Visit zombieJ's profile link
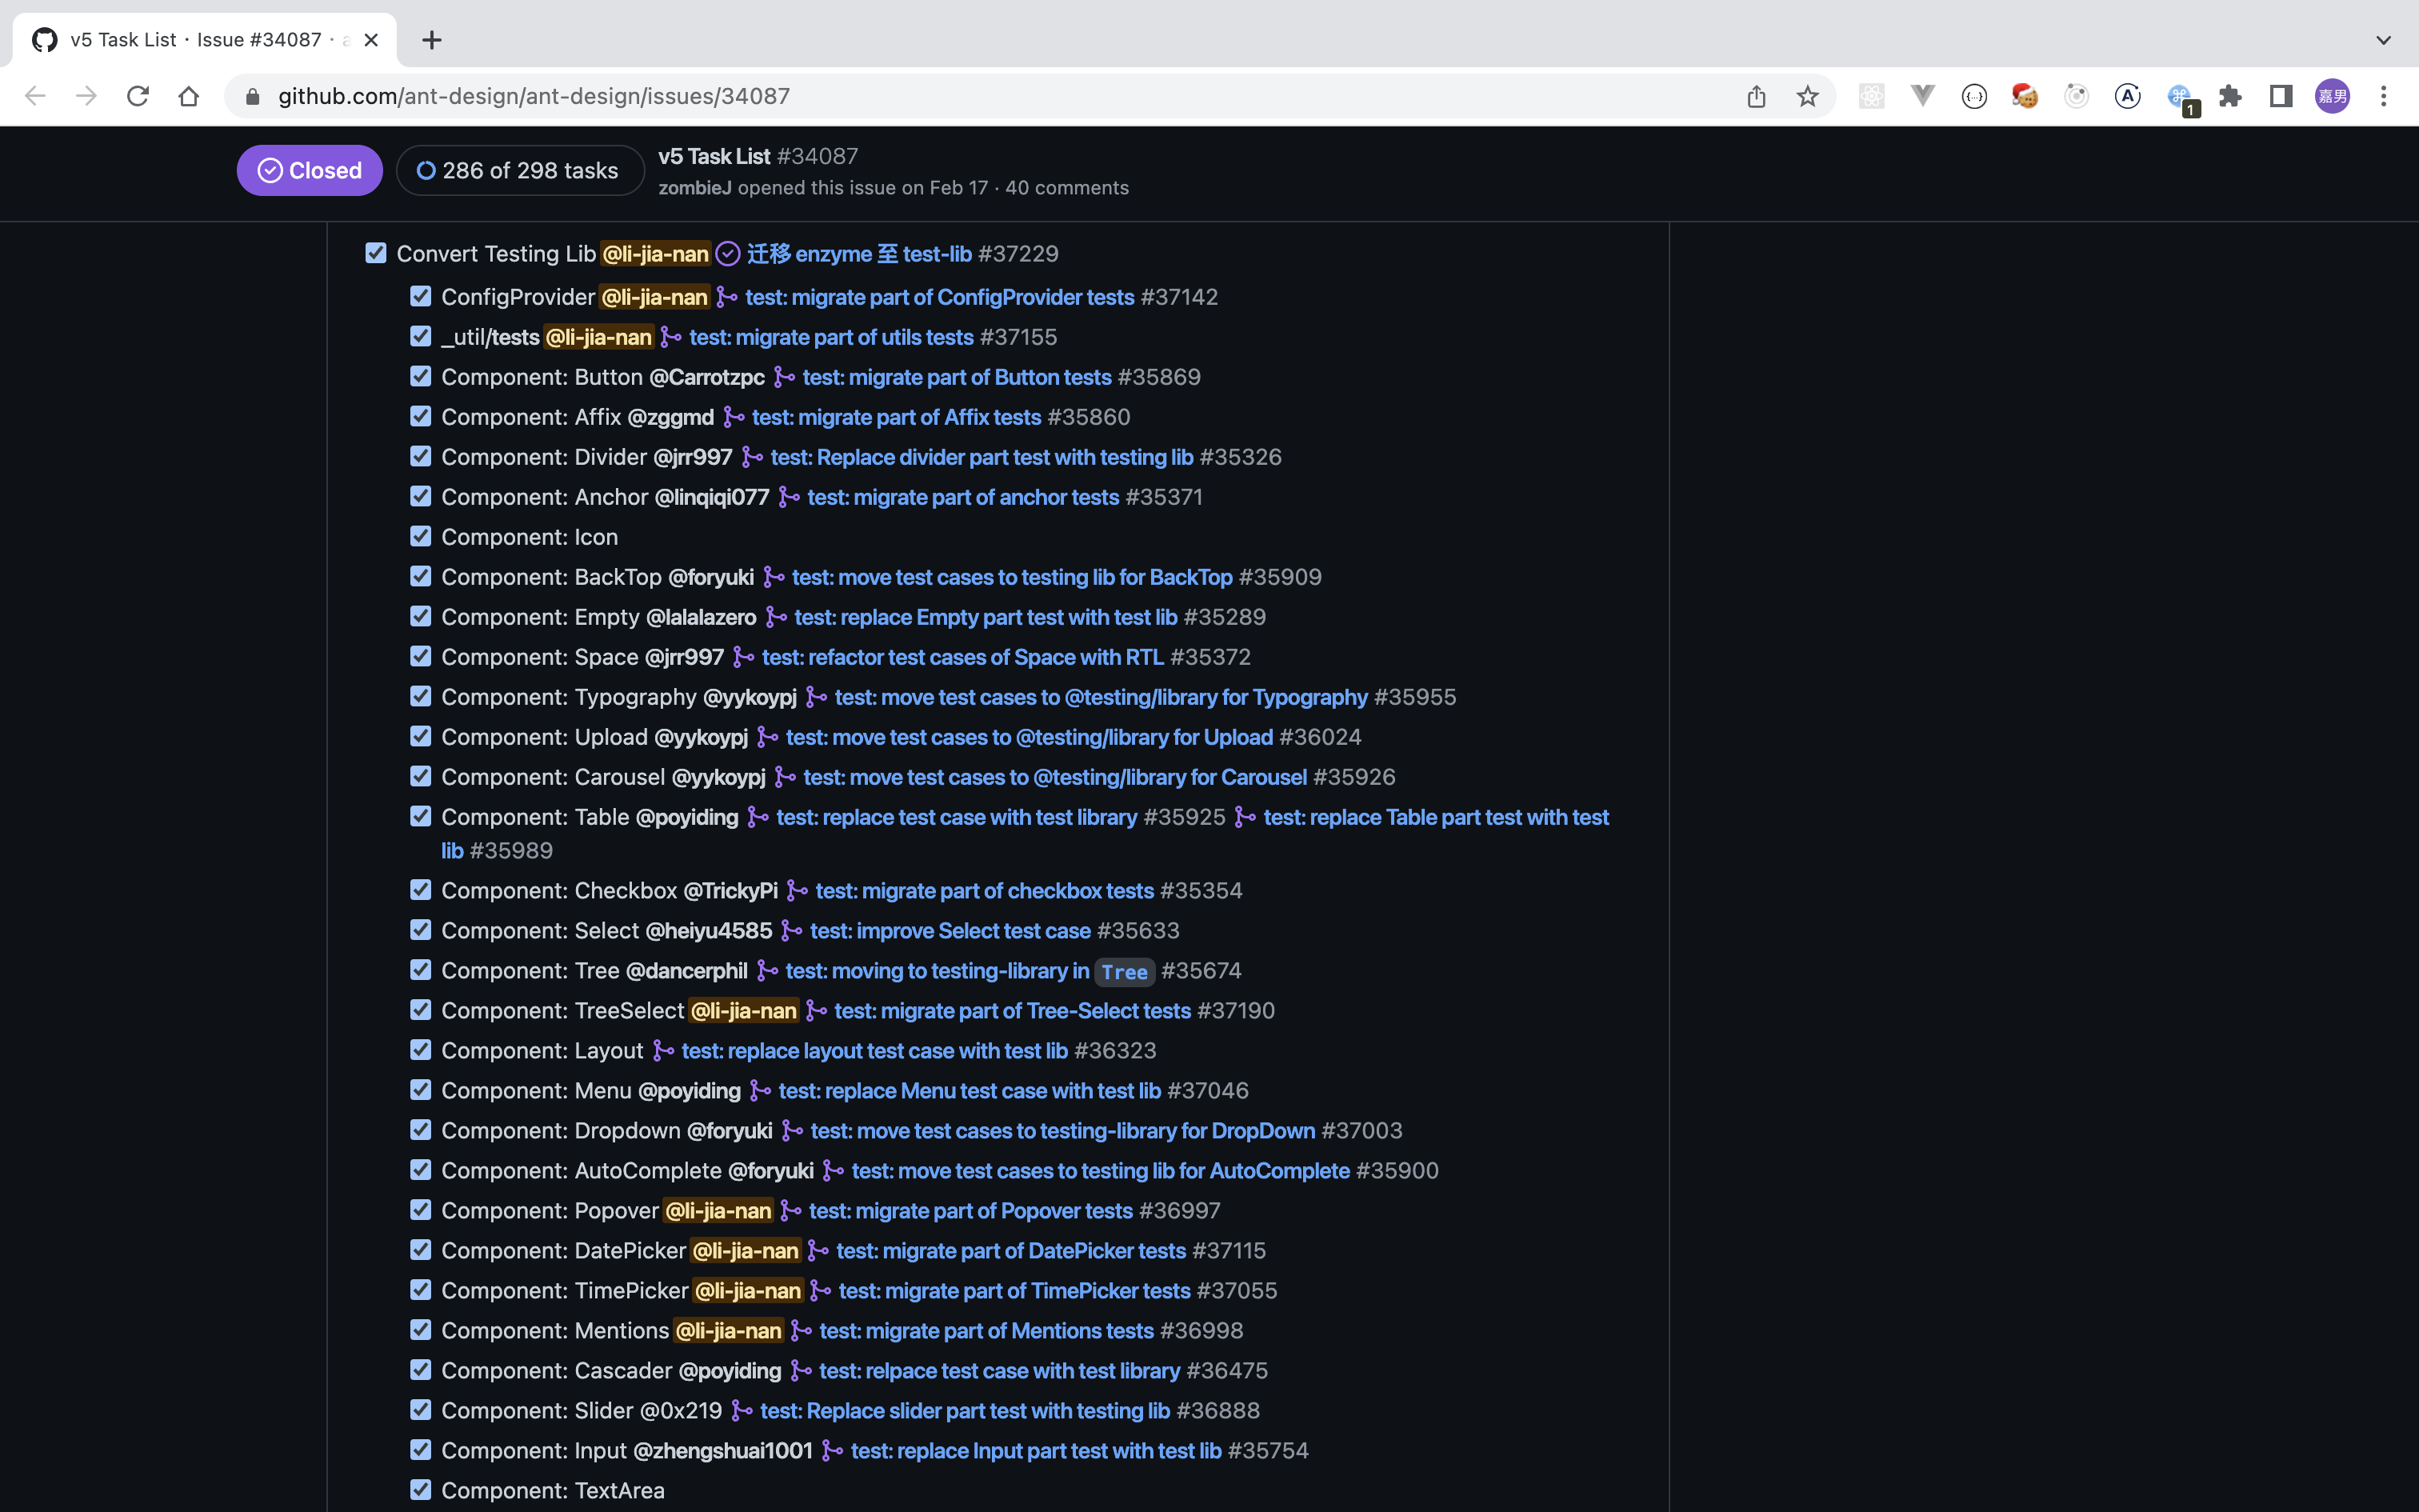 [x=696, y=187]
